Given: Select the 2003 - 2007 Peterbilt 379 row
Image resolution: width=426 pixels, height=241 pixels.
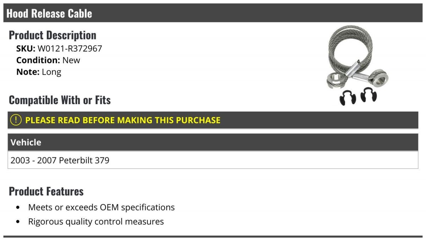Looking at the screenshot, I should (x=213, y=160).
